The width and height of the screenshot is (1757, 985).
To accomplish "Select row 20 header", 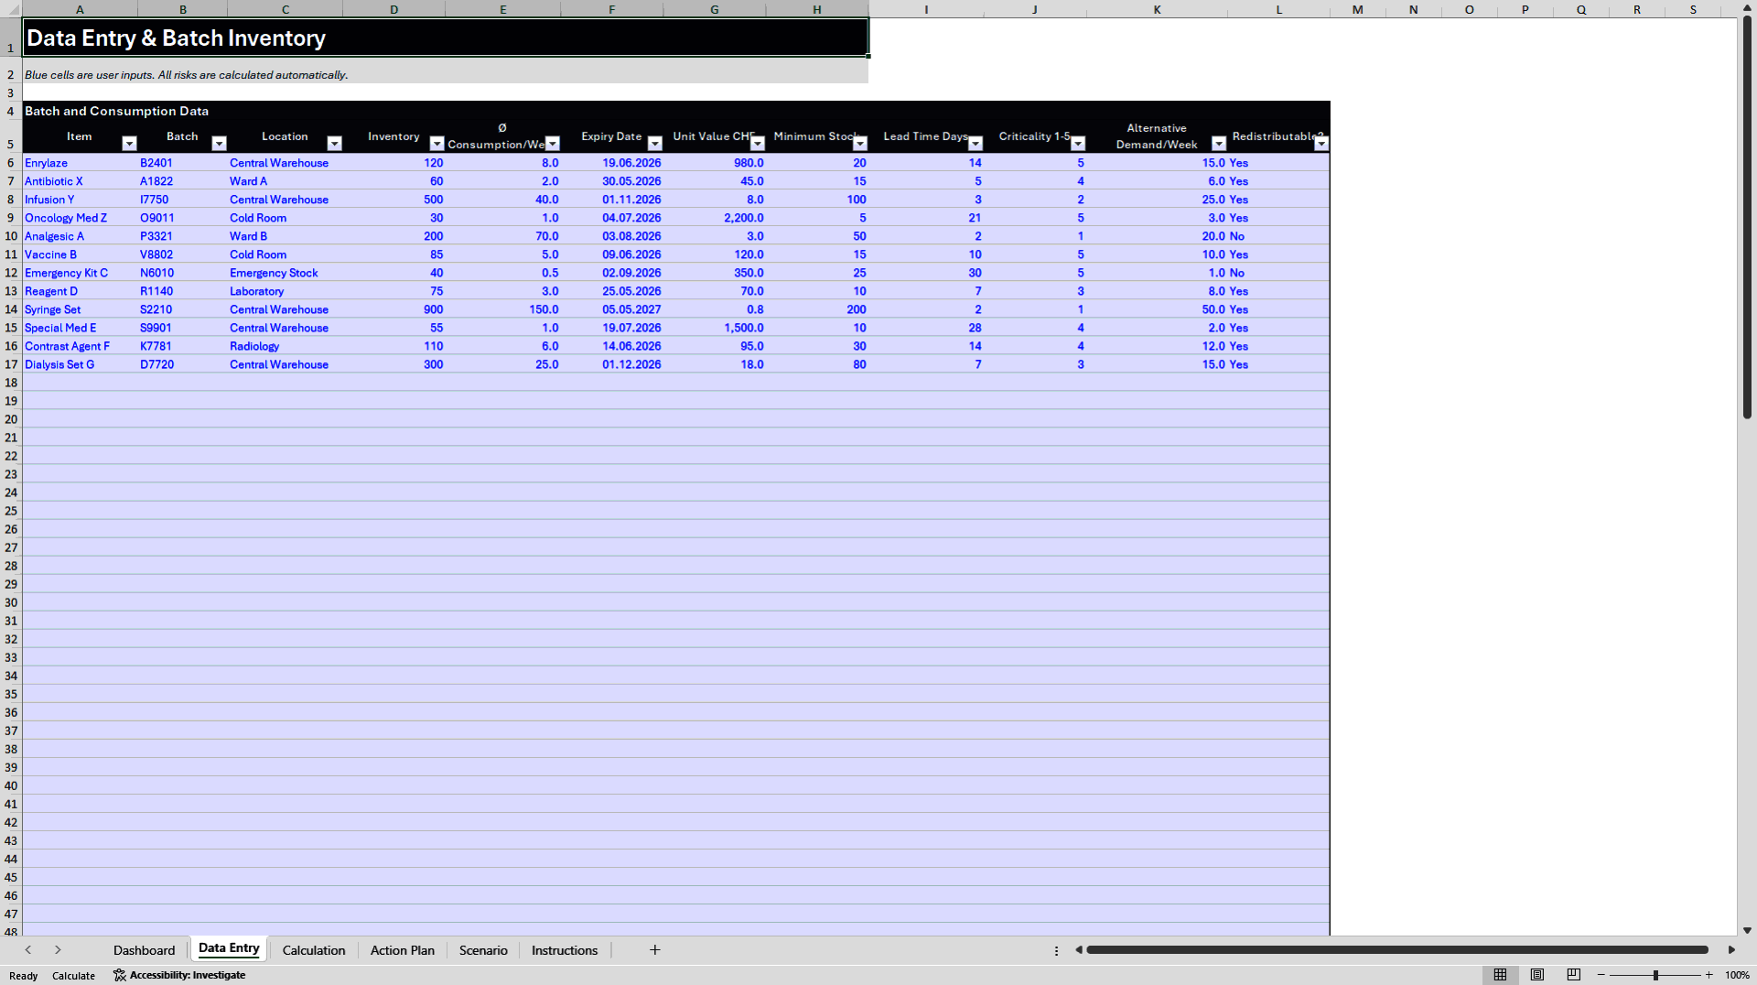I will point(11,419).
